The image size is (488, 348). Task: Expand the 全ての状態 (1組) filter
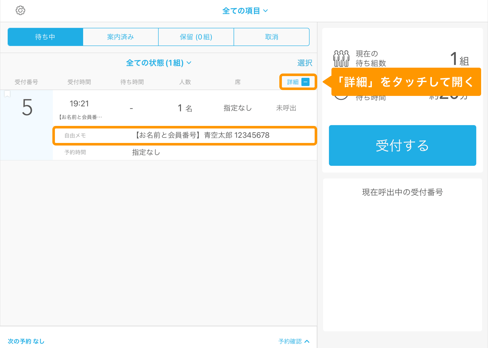coord(159,63)
